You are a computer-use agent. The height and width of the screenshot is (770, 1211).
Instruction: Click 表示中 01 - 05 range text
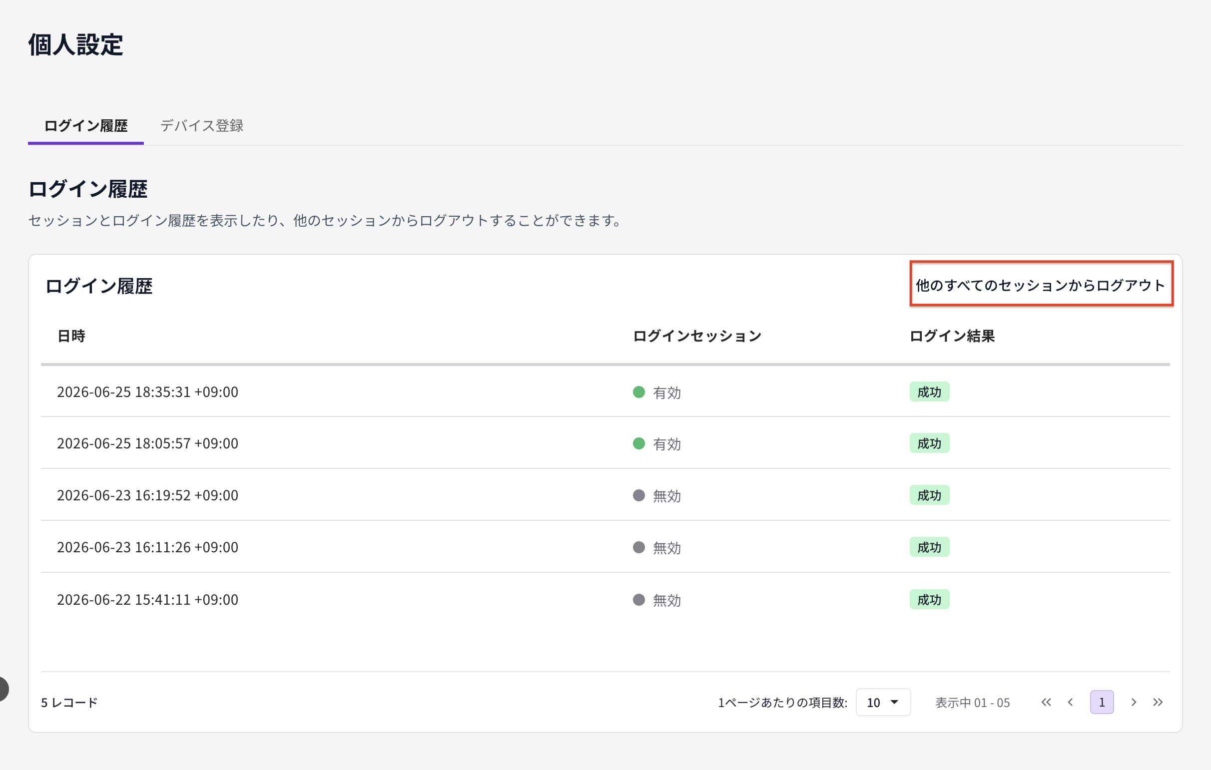(x=972, y=702)
